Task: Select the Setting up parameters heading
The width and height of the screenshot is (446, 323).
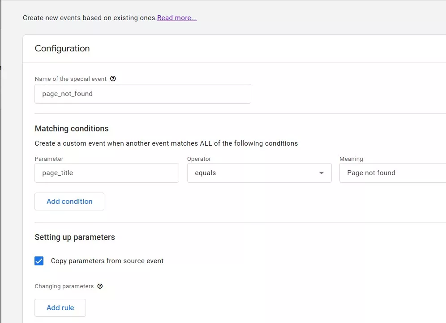Action: tap(75, 237)
